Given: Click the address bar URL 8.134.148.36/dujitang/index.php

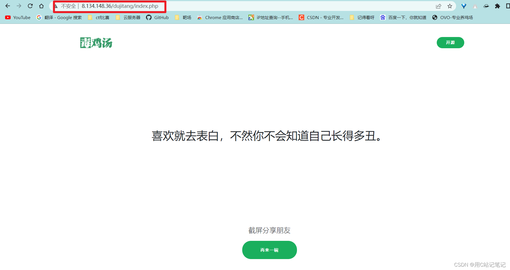Looking at the screenshot, I should tap(120, 6).
